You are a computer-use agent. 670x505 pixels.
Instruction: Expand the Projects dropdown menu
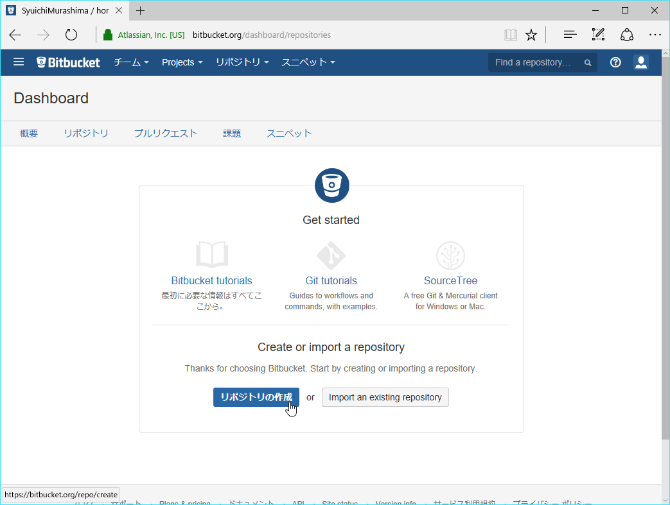tap(182, 62)
